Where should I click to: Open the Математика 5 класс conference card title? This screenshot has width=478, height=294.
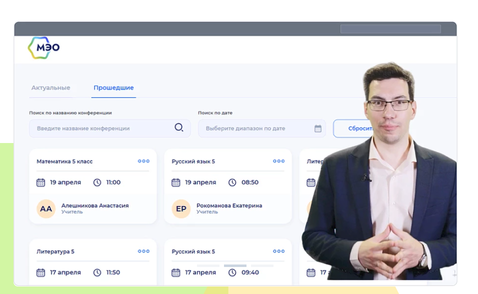click(64, 161)
